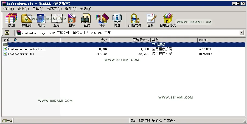The width and height of the screenshot is (247, 124).
Task: Click packed size value 186,901
Action: point(143,54)
